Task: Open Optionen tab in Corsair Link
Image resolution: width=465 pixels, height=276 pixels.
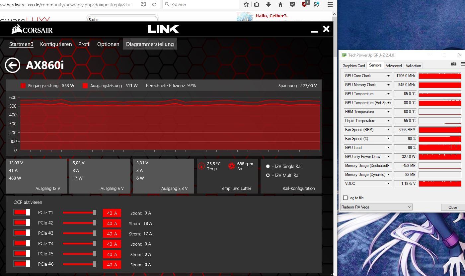Action: pyautogui.click(x=108, y=44)
